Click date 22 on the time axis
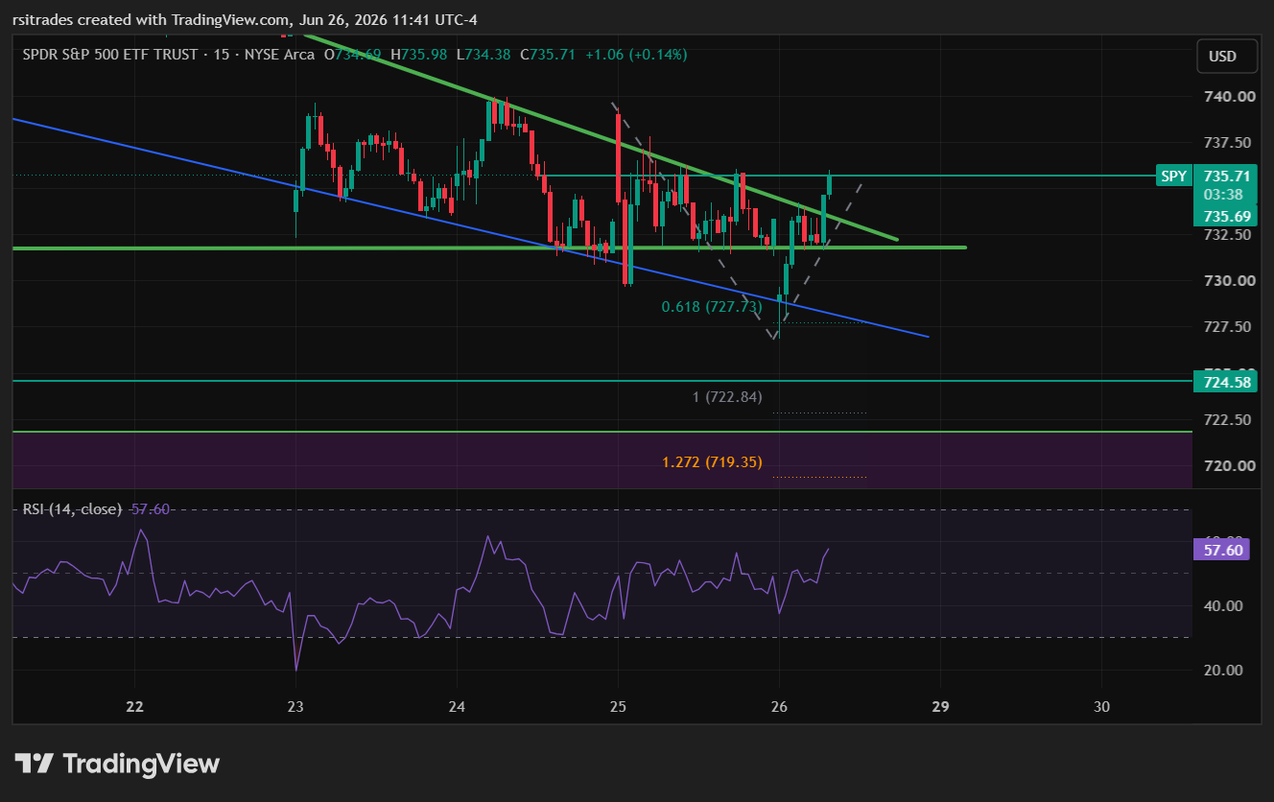Screen dimensions: 1274x802 (x=134, y=707)
